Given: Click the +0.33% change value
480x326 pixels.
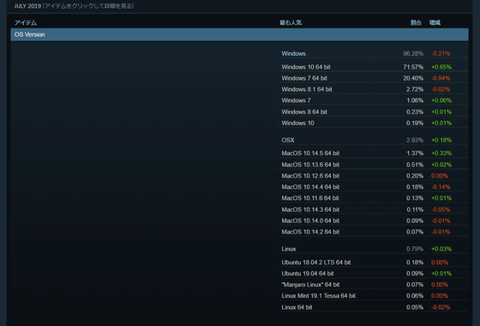Looking at the screenshot, I should click(441, 154).
